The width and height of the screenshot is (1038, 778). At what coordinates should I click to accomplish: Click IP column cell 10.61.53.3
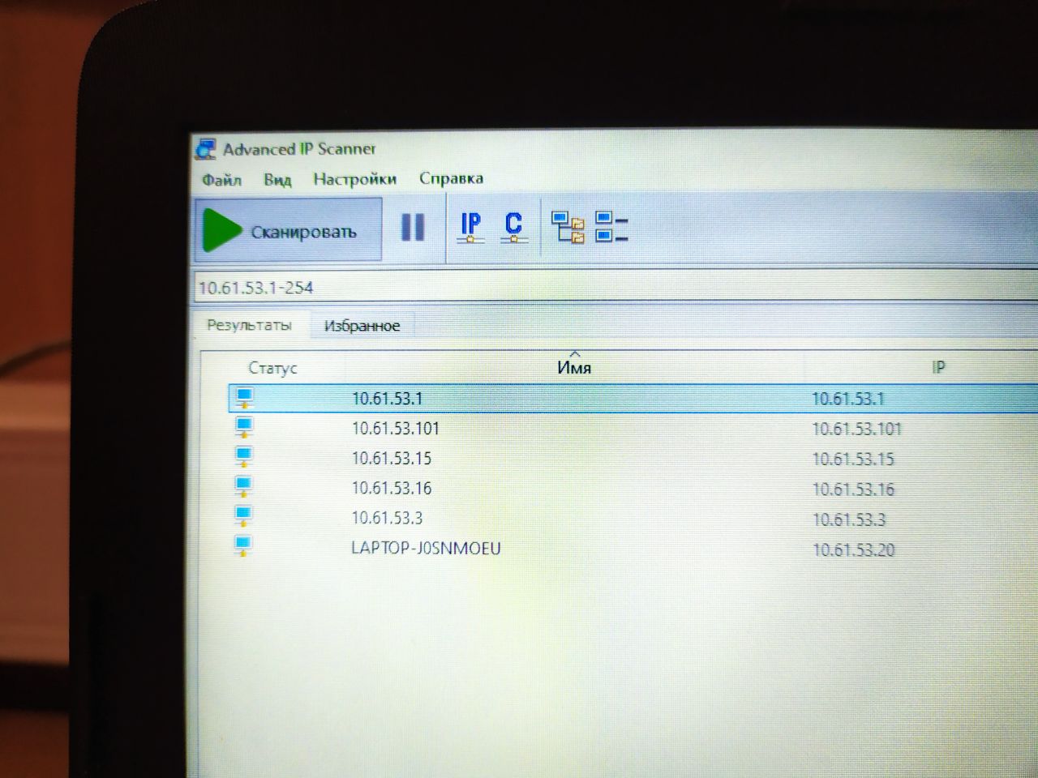(x=849, y=519)
